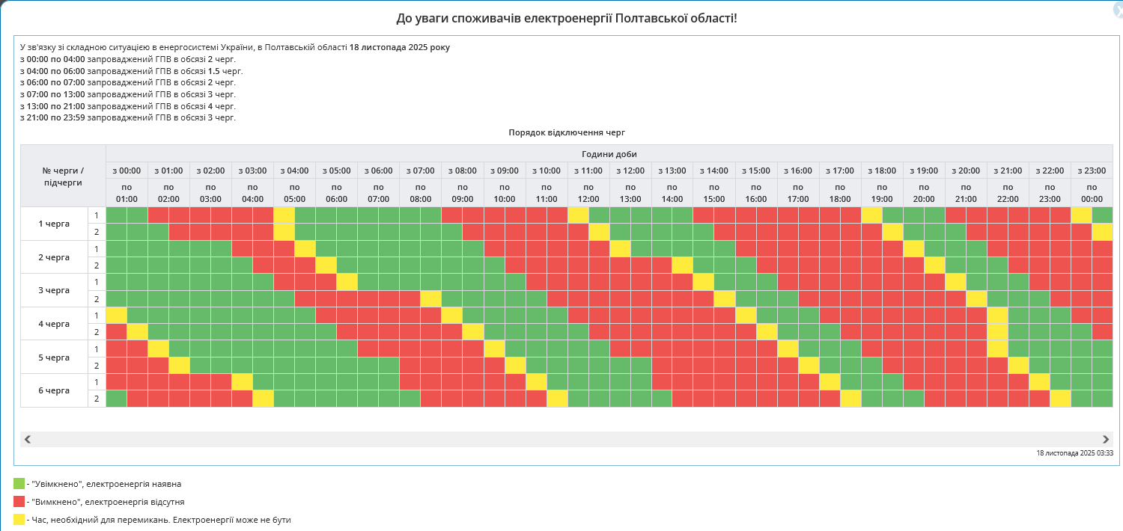Click the "6 черга" row label
1123x531 pixels.
click(54, 390)
